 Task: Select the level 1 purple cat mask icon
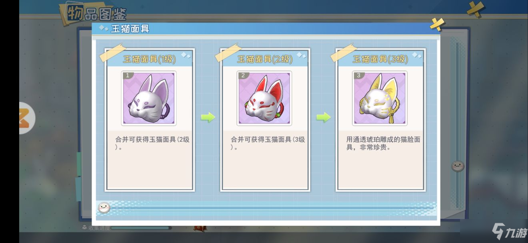pyautogui.click(x=149, y=99)
